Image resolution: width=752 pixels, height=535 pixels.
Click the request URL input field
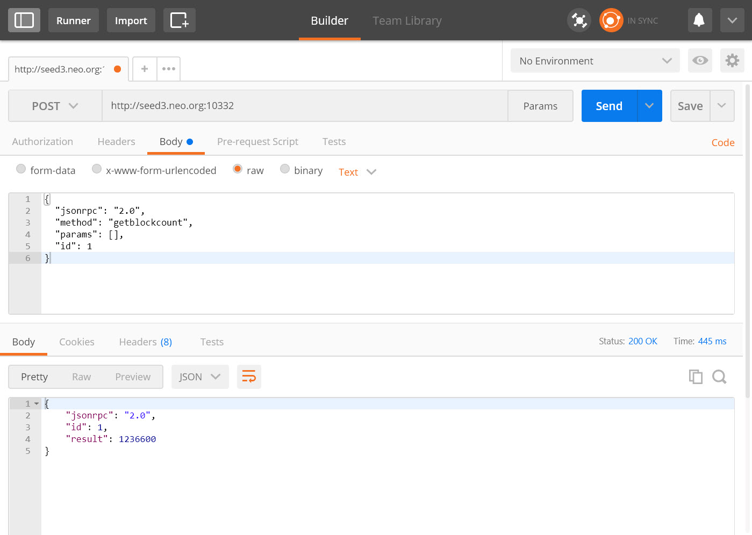(305, 106)
